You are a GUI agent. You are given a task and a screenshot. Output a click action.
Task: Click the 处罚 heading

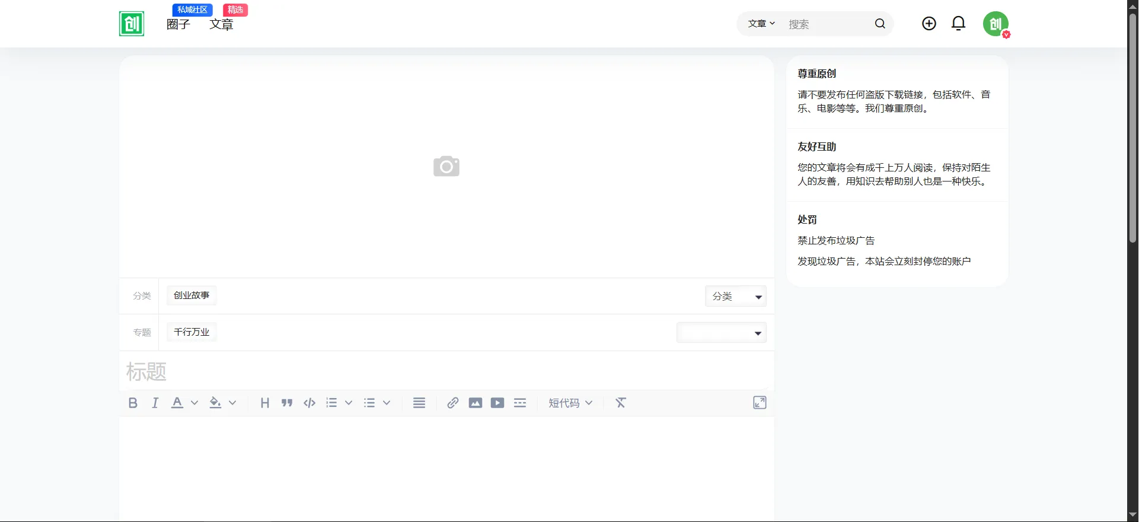point(807,219)
